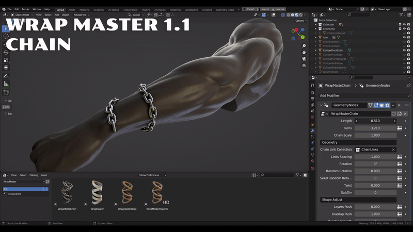Click asset browser settings gear icon
Image resolution: width=413 pixels, height=232 pixels.
(x=305, y=175)
